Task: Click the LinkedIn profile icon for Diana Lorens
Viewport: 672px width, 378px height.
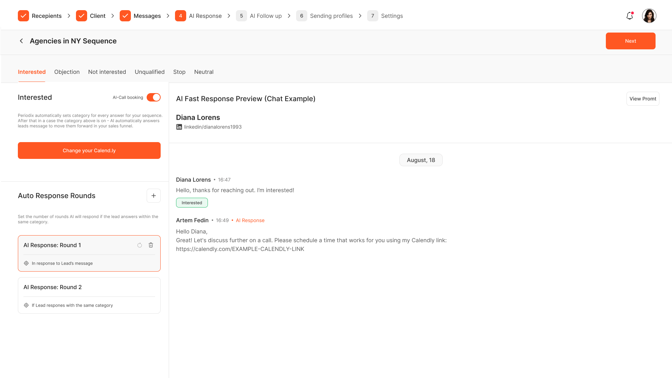Action: pyautogui.click(x=178, y=127)
